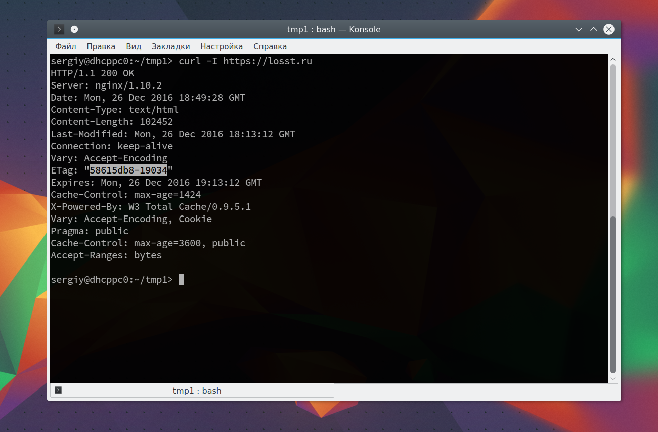The width and height of the screenshot is (658, 432).
Task: Click the terminal icon on the tmp1 tab
Action: 58,390
